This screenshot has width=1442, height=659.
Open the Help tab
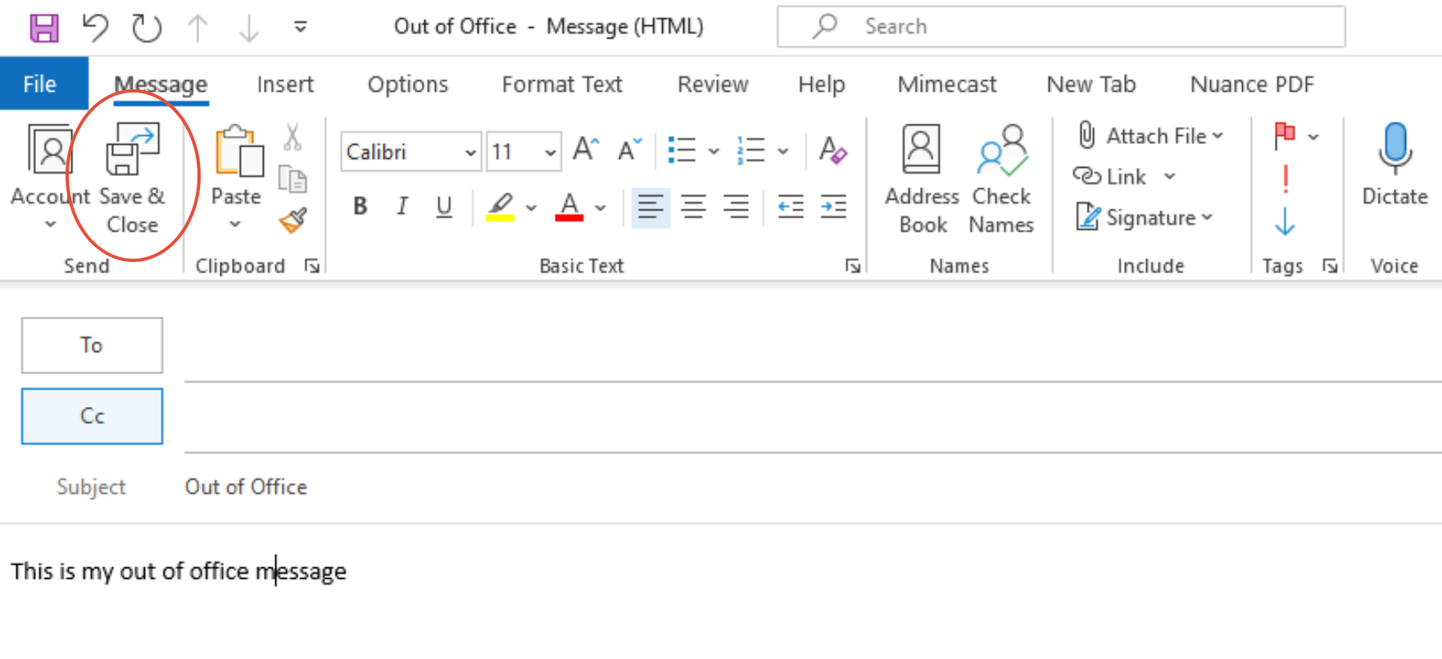coord(822,84)
